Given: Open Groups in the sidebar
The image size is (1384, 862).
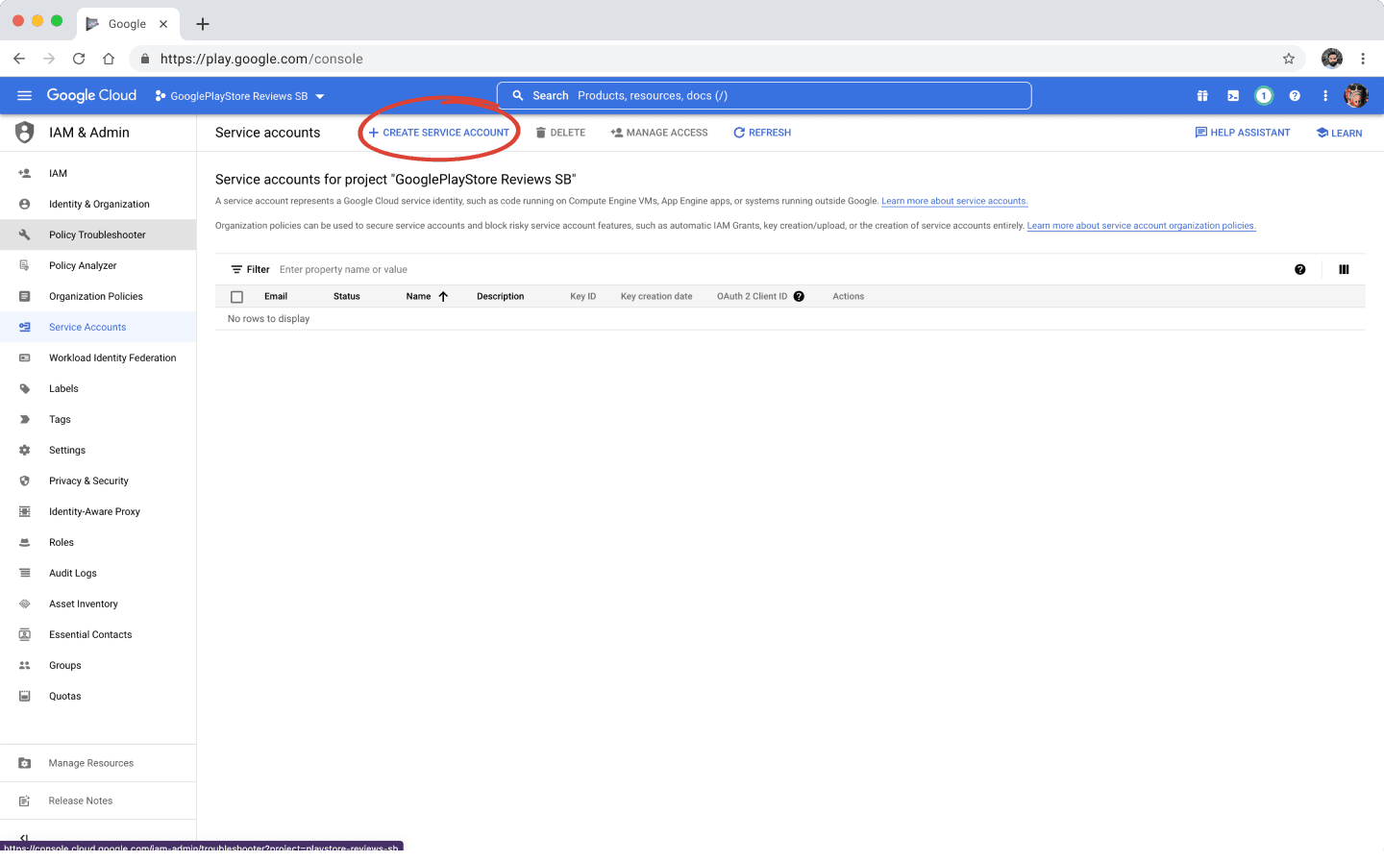Looking at the screenshot, I should point(98,665).
